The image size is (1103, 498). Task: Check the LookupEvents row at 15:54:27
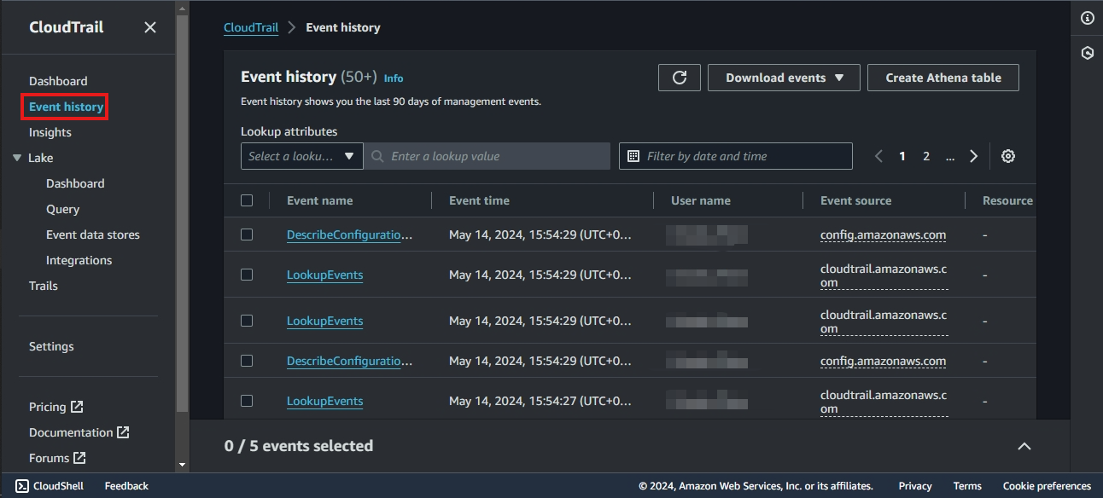pyautogui.click(x=247, y=401)
